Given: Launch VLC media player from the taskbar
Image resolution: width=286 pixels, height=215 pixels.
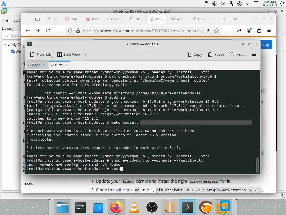Looking at the screenshot, I should 134,207.
